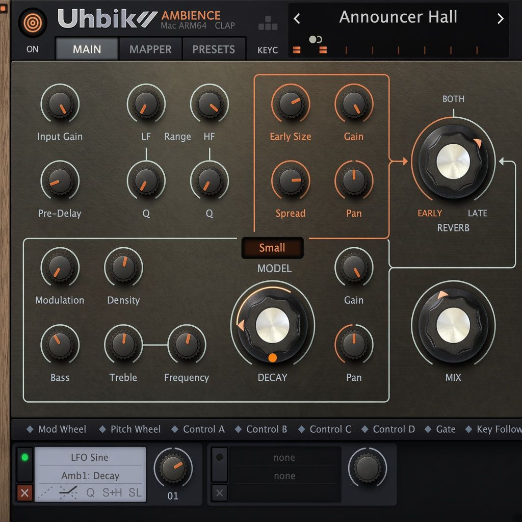Viewport: 522px width, 522px height.
Task: Switch to the MAPPER tab
Action: (150, 49)
